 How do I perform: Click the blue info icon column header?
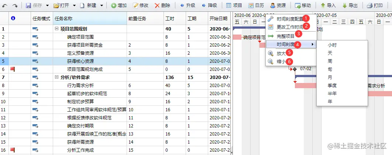click(13, 18)
